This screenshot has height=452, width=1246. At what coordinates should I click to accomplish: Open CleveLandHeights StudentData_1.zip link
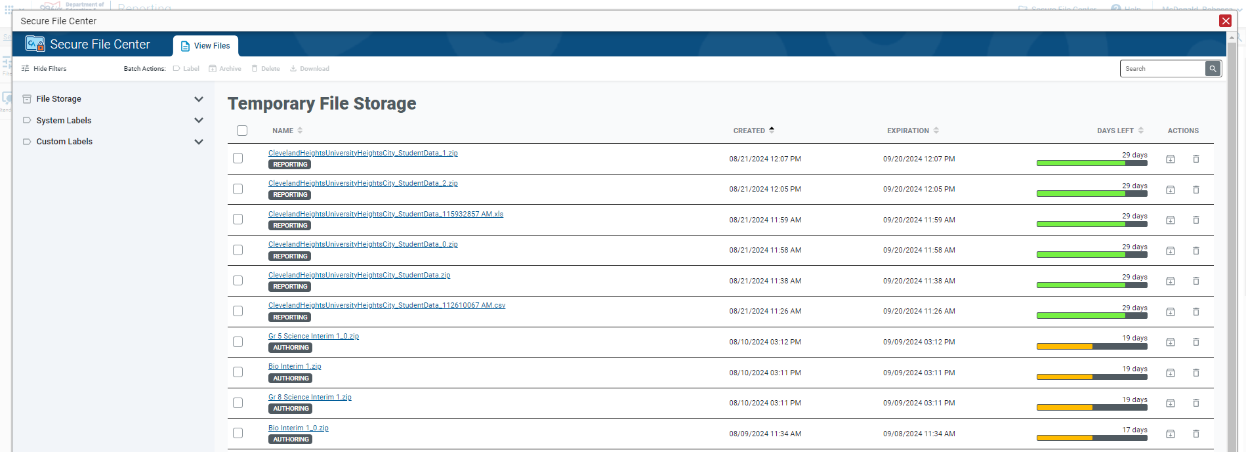tap(363, 153)
